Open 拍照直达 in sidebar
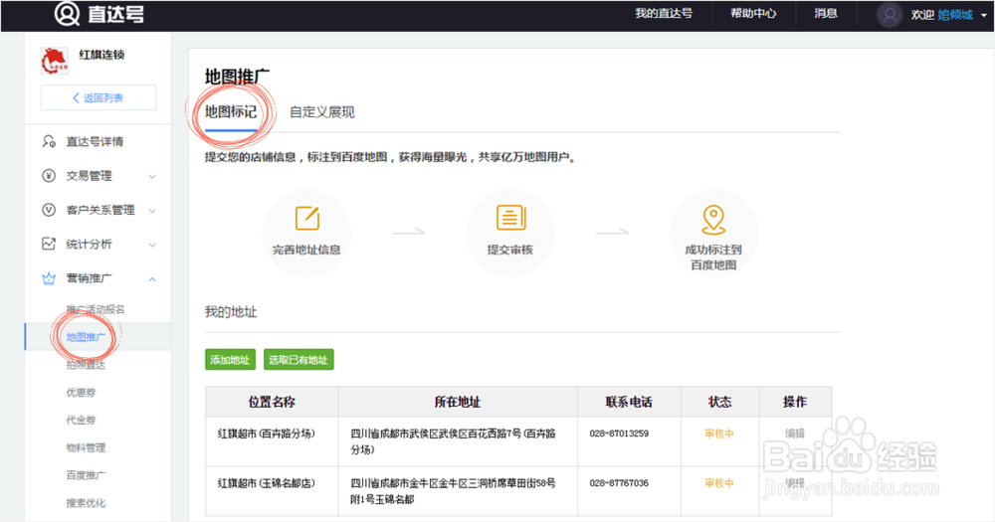 click(x=86, y=365)
